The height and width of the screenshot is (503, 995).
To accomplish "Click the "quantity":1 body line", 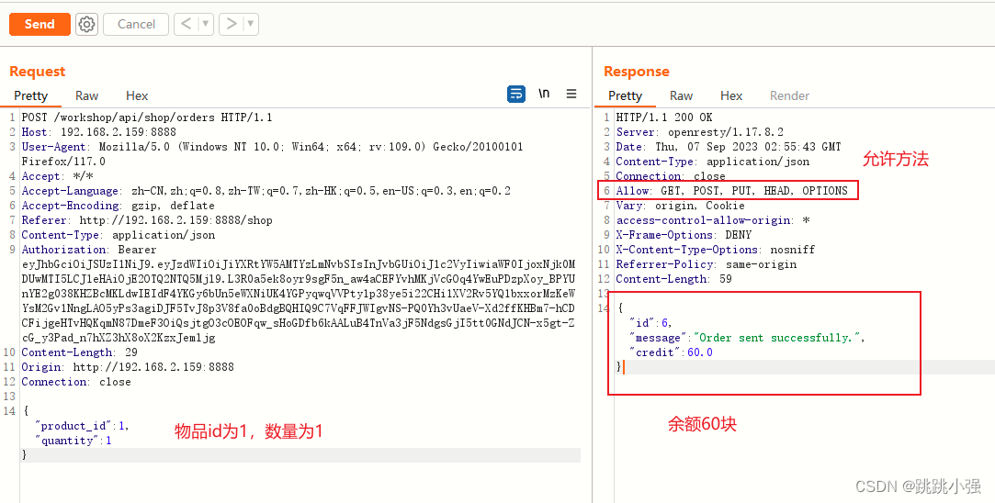I will (73, 441).
